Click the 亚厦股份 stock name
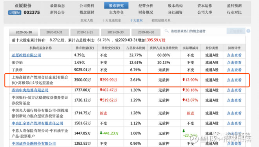Screen dimensions: 259x147 click(23, 5)
